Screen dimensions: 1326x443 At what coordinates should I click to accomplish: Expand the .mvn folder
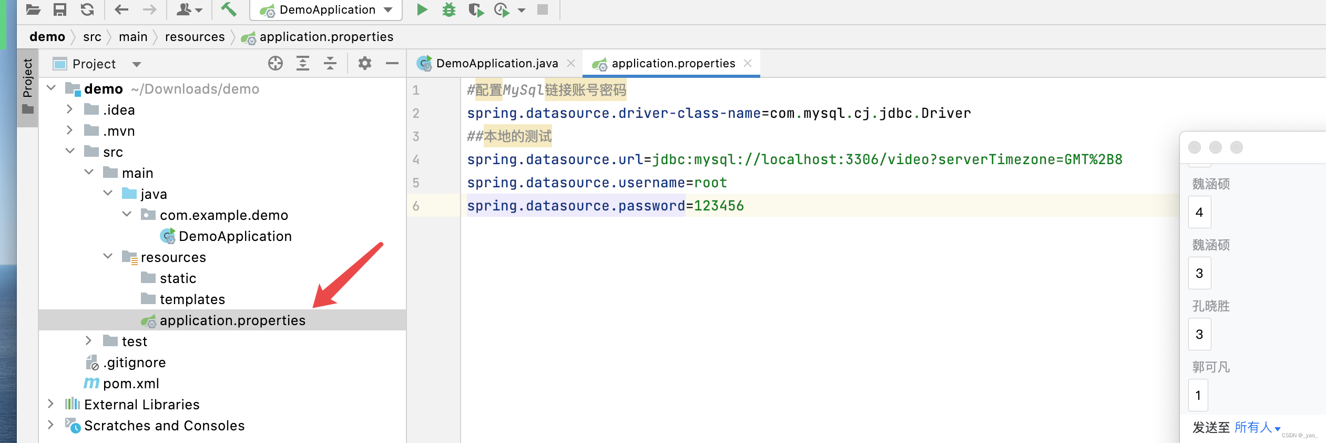point(69,130)
